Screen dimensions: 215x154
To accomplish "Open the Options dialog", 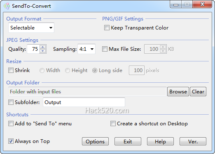I will 95,141.
